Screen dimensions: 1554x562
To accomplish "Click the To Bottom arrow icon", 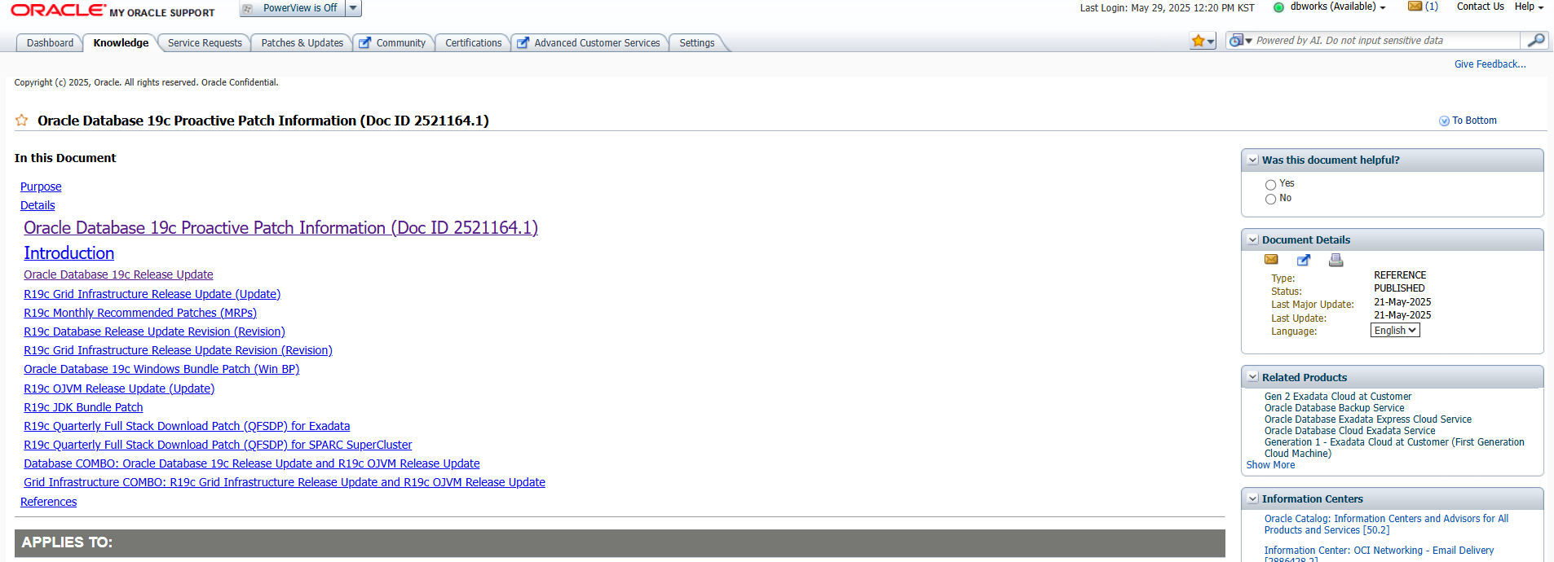I will point(1444,121).
